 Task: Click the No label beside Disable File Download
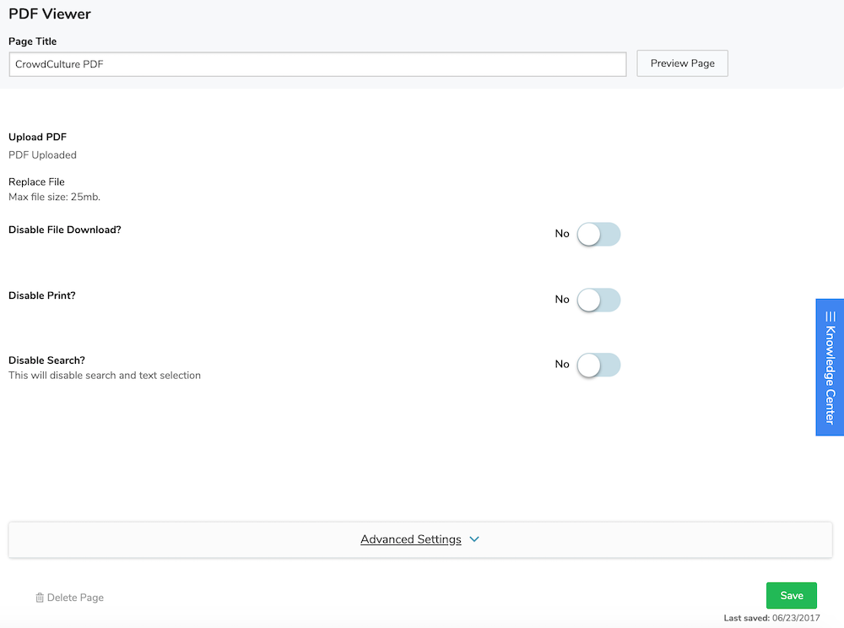coord(562,234)
